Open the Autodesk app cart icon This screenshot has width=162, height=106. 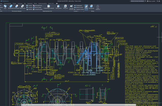pyautogui.click(x=157, y=1)
